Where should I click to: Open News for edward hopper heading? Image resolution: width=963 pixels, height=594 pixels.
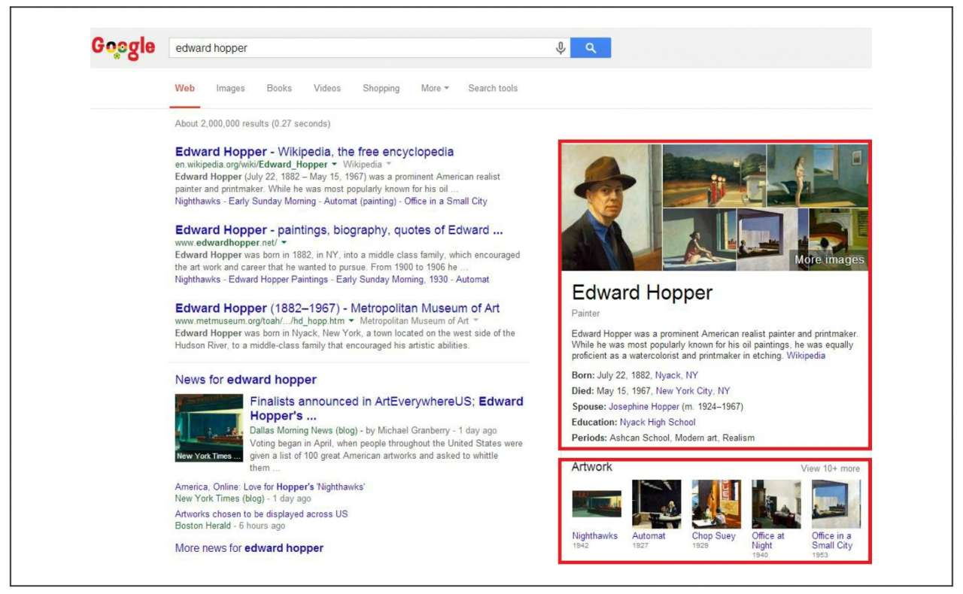point(246,380)
